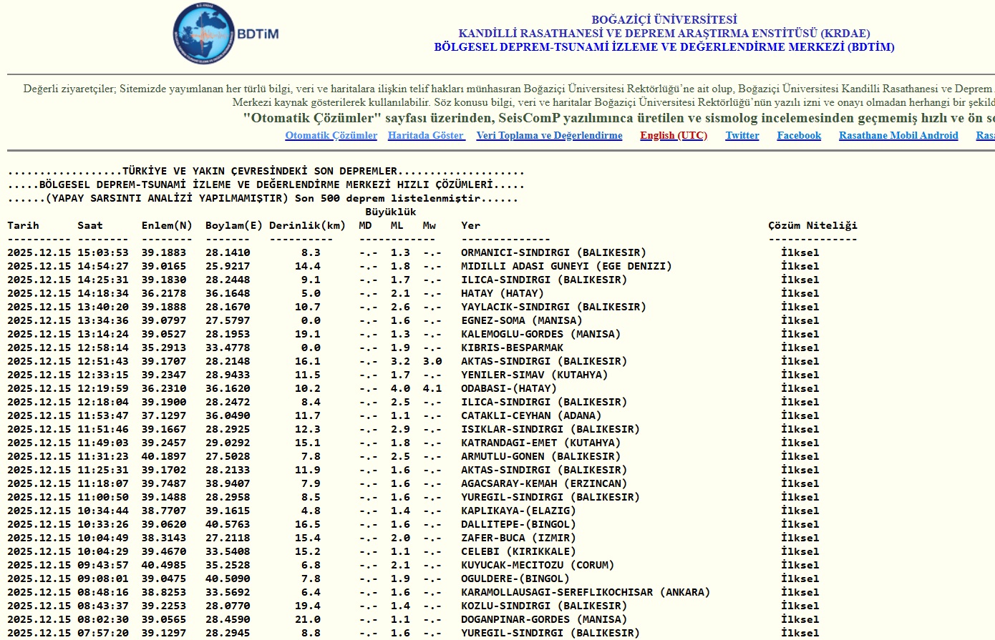The height and width of the screenshot is (640, 995).
Task: Click the Tarih column header
Action: coord(24,225)
